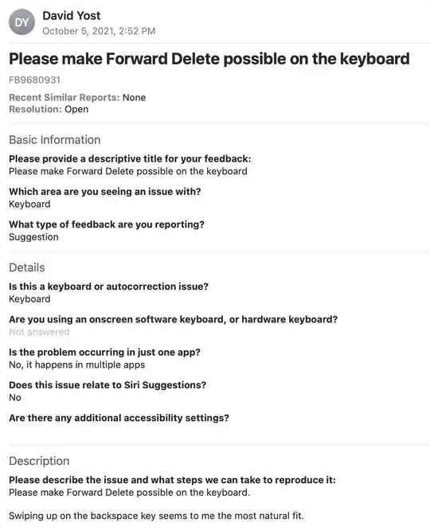Screen dimensions: 430x530
Task: Select the David Yost author name
Action: (x=72, y=16)
